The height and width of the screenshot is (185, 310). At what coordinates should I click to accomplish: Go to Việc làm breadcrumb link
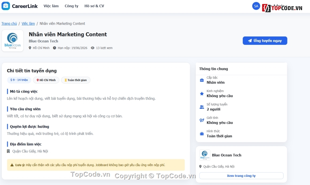[28, 23]
